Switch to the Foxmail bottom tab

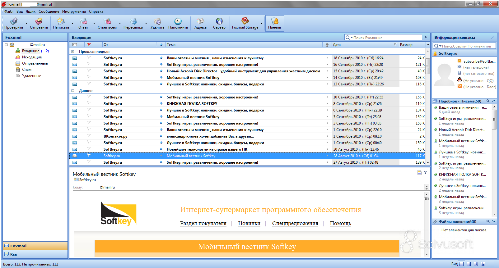coord(35,246)
